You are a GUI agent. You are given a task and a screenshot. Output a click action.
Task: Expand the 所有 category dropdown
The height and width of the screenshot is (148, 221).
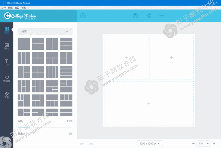coord(45,31)
